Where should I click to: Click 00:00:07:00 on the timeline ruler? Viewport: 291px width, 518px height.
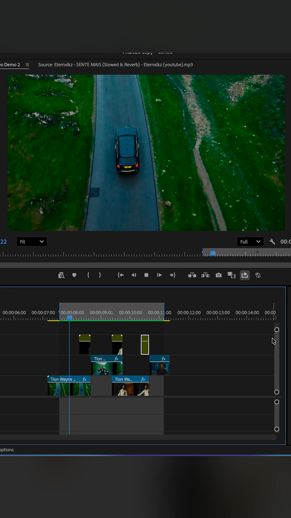(x=43, y=312)
